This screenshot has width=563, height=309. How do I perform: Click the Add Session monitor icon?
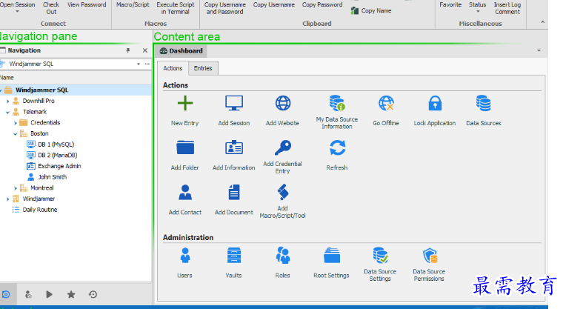click(x=234, y=104)
